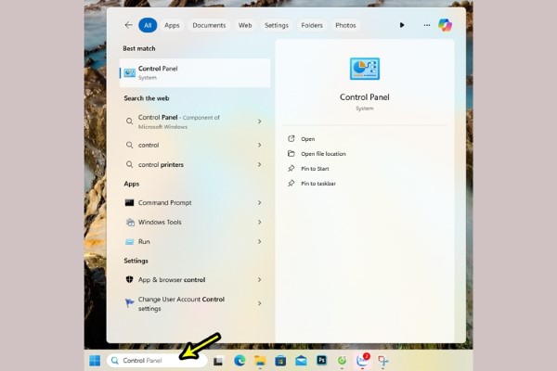
Task: Switch to the Web filter tab
Action: tap(245, 25)
